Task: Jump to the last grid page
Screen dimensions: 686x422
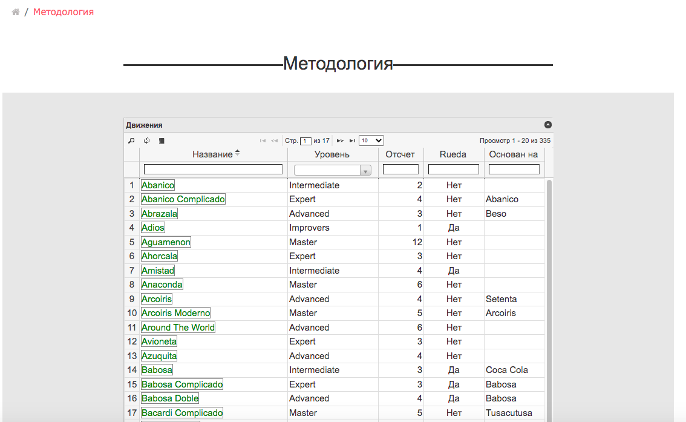Action: click(x=352, y=140)
